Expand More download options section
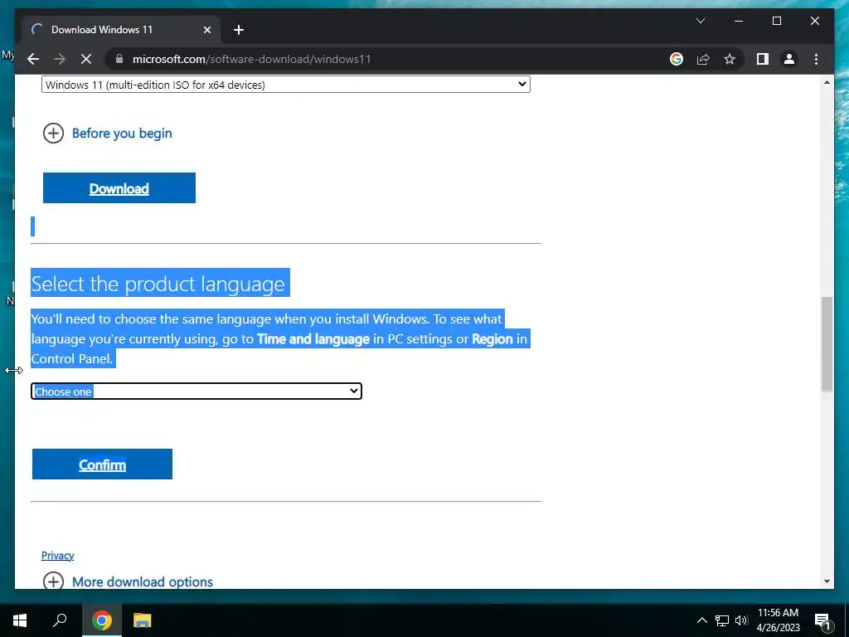849x637 pixels. pyautogui.click(x=128, y=581)
